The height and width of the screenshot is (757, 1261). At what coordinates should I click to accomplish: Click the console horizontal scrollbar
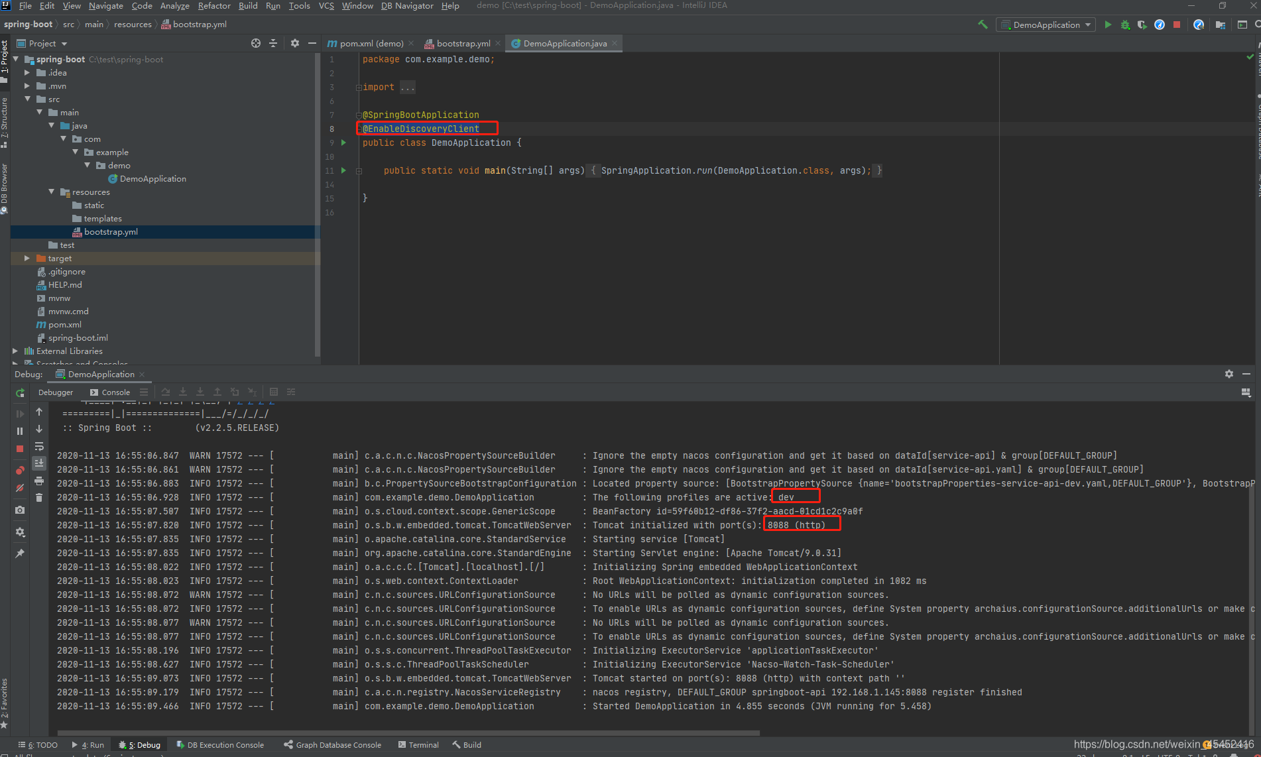click(x=408, y=732)
